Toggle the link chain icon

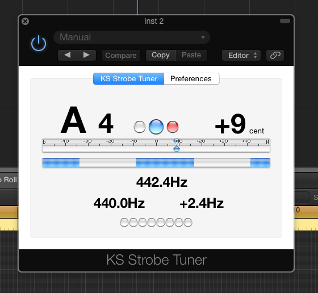click(275, 55)
